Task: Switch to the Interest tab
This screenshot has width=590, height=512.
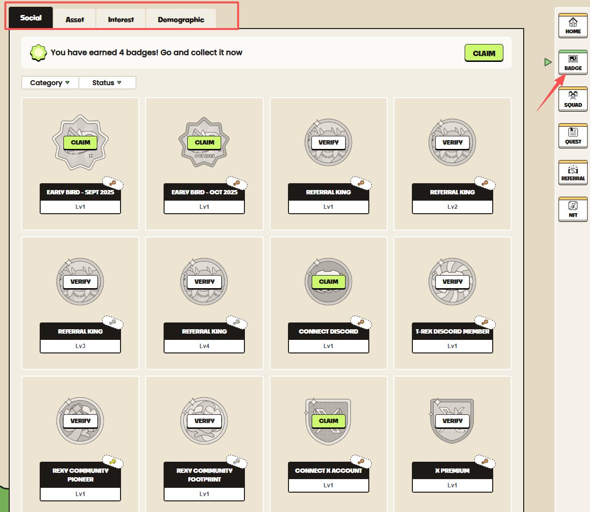Action: pos(121,19)
